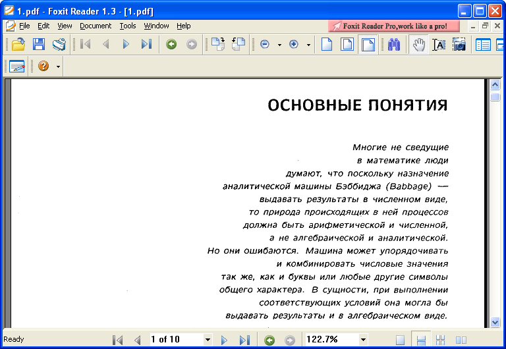Go to first page in status bar
506x349 pixels.
[117, 340]
